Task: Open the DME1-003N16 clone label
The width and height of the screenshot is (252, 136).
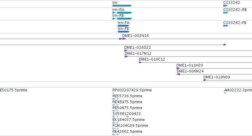Action: point(136,35)
